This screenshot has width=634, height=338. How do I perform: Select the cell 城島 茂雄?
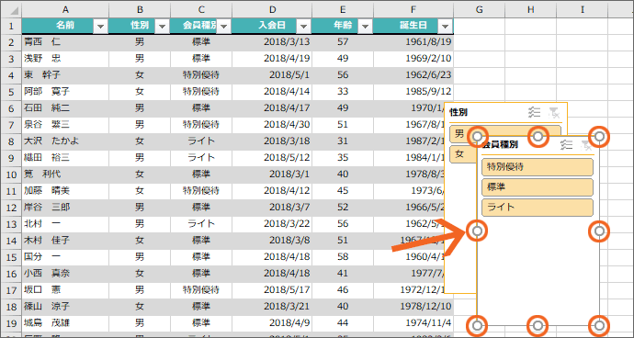coord(65,323)
